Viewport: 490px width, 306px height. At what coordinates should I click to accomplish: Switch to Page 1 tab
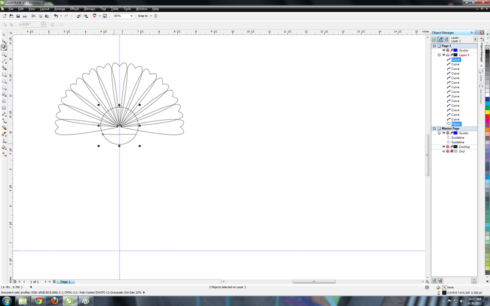tap(66, 282)
